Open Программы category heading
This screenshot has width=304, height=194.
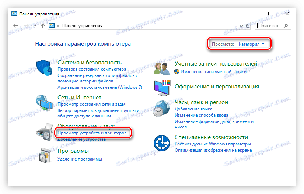click(73, 151)
